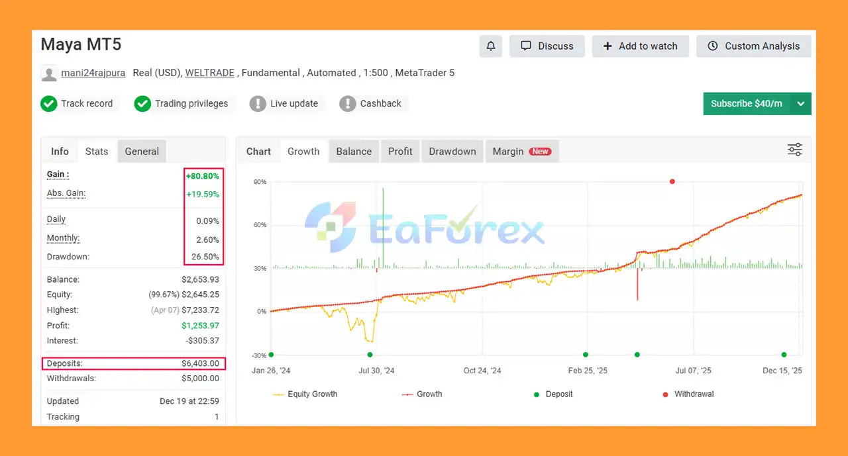The width and height of the screenshot is (848, 456).
Task: Click the Live update warning icon
Action: [x=258, y=104]
